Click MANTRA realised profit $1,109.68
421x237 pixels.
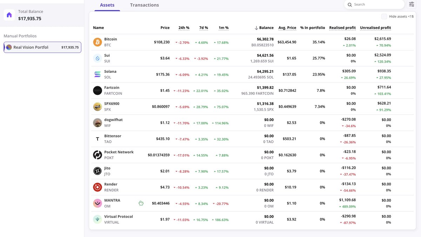click(347, 200)
